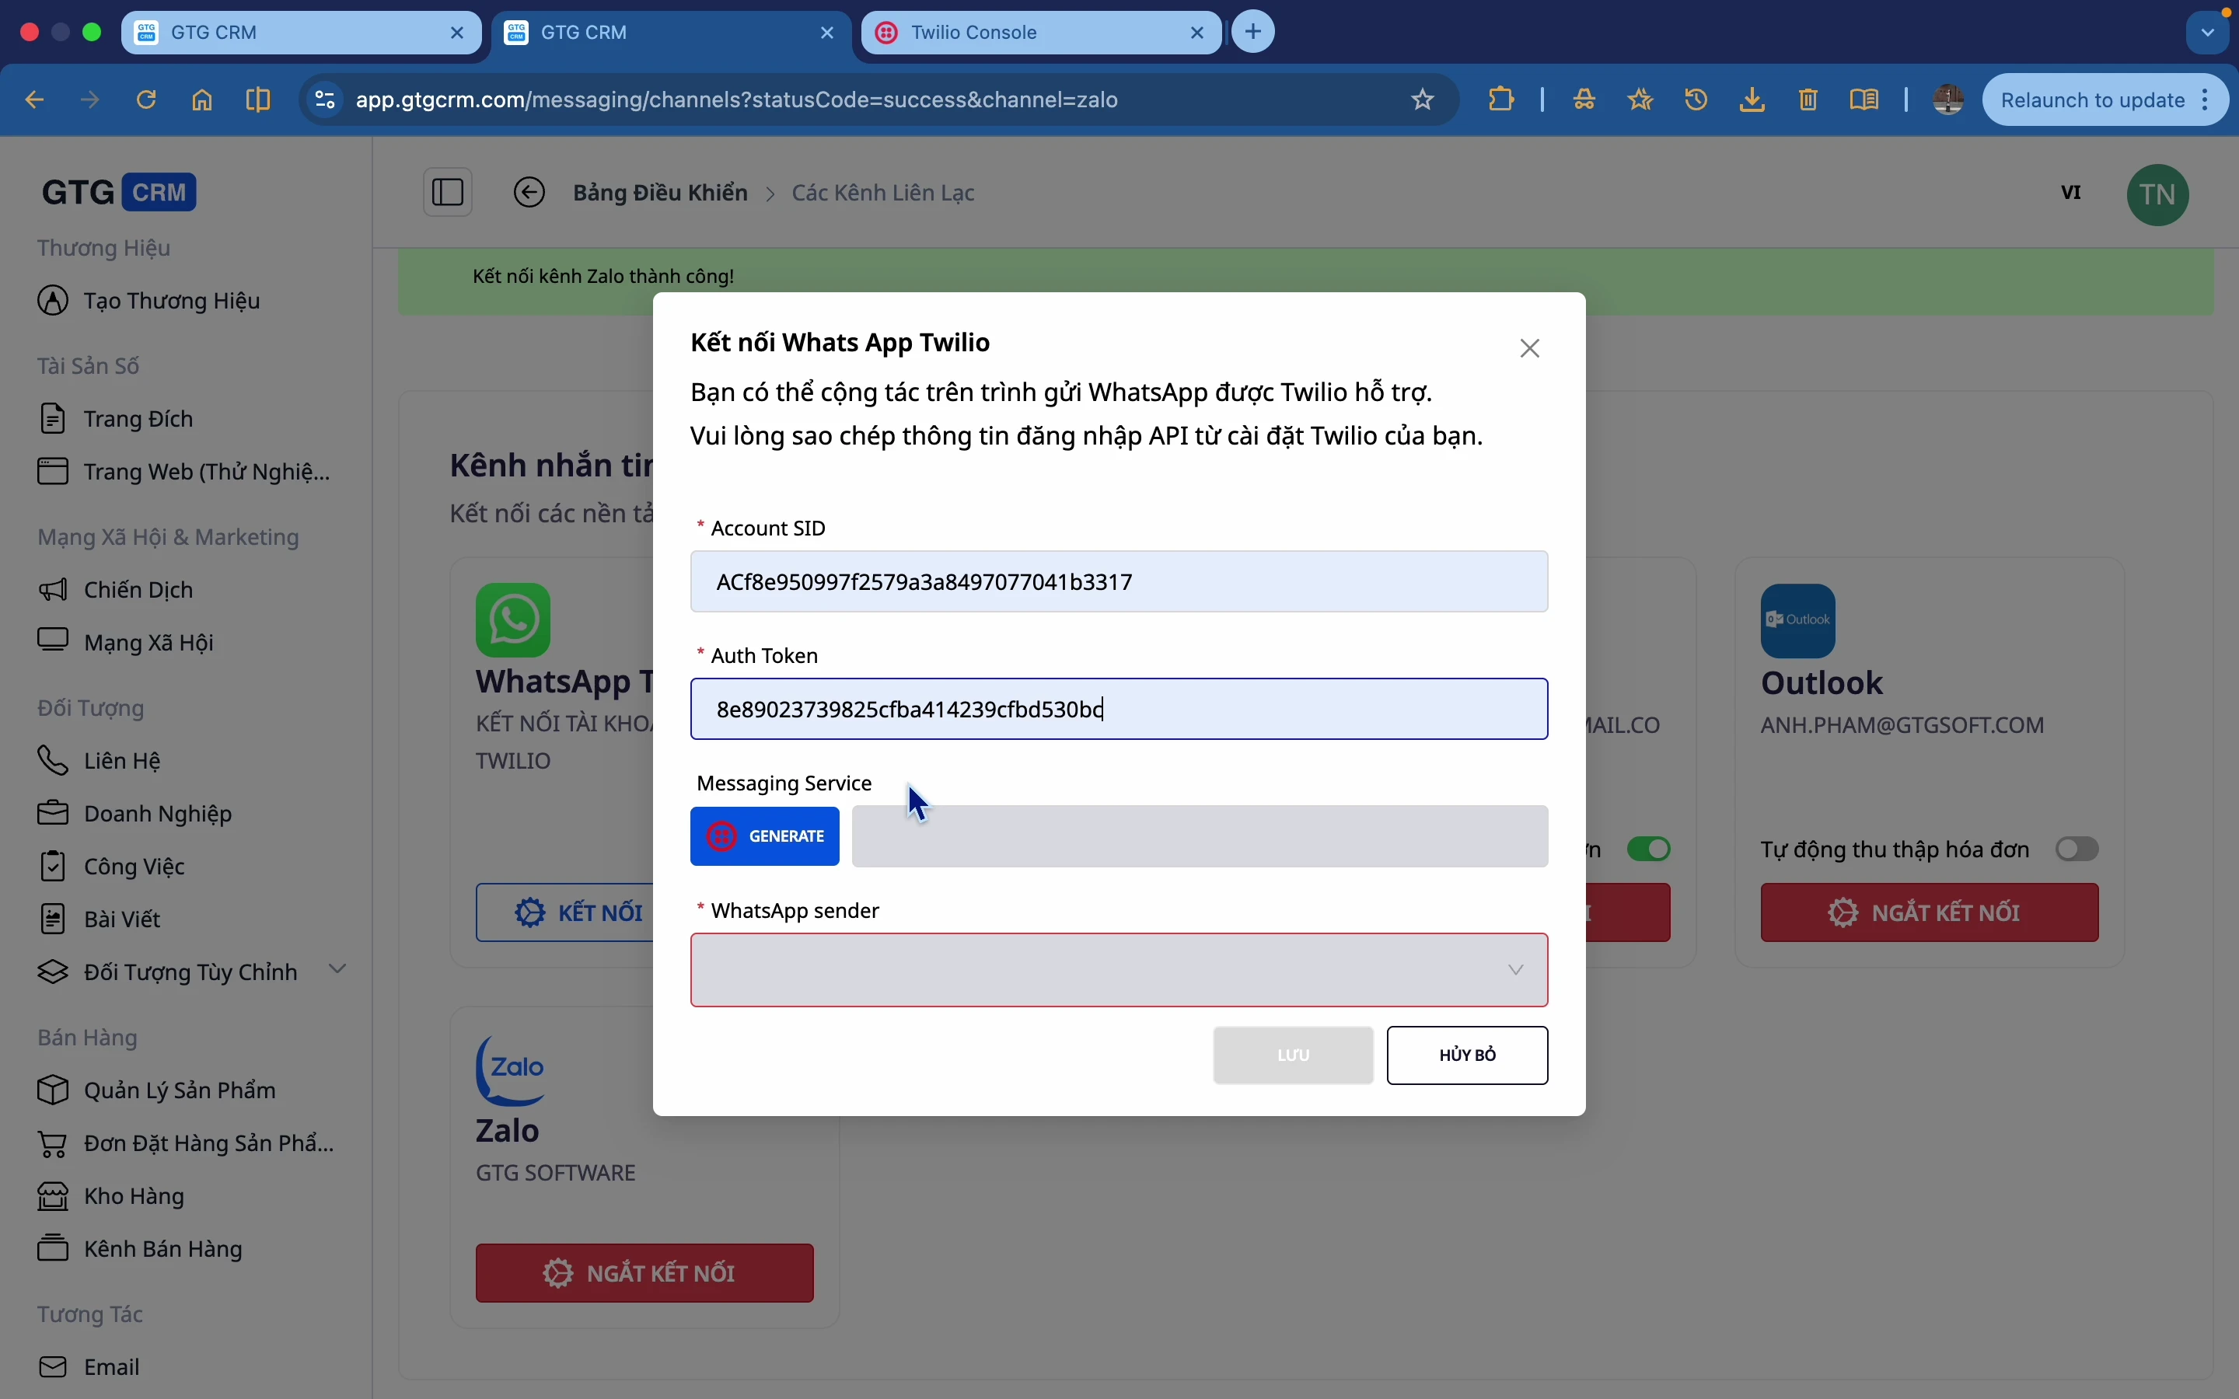Screen dimensions: 2239x1399
Task: Click the Hủy Bỏ cancel button
Action: click(x=1467, y=1055)
